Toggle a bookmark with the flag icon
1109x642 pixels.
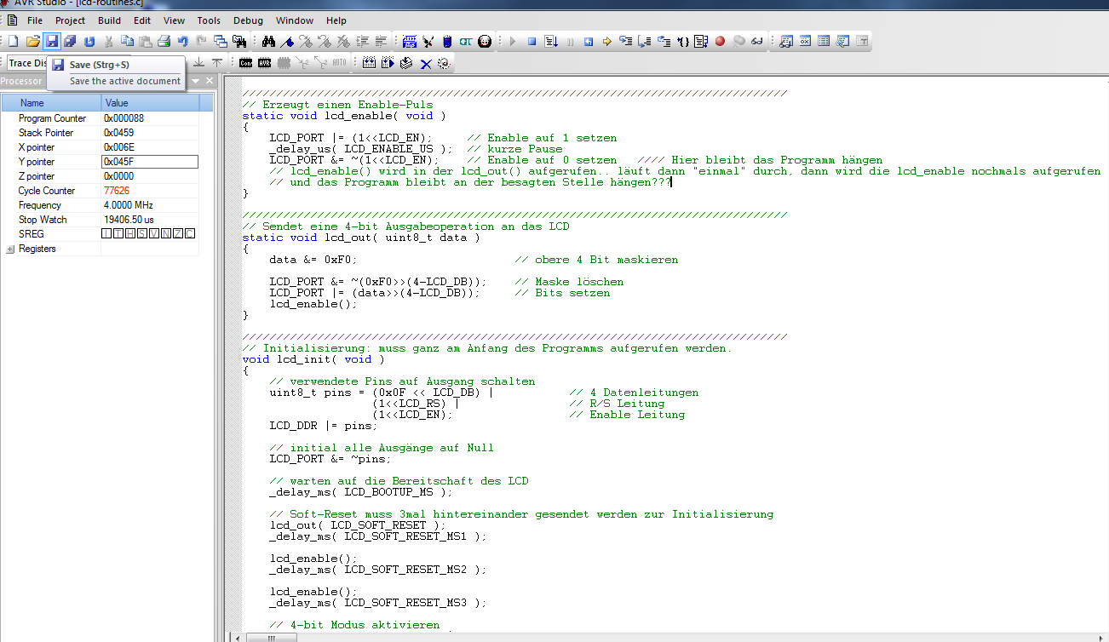pyautogui.click(x=287, y=41)
